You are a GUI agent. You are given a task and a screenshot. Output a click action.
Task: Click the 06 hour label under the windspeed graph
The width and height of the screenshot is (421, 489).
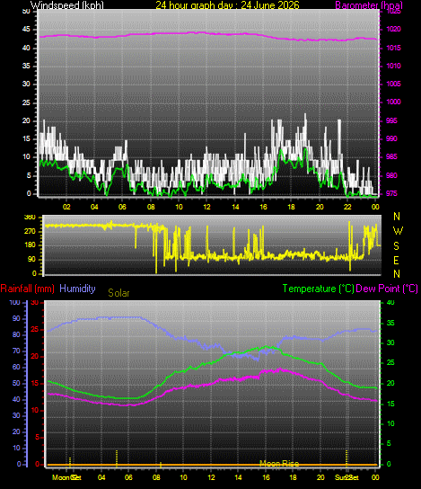tap(122, 207)
